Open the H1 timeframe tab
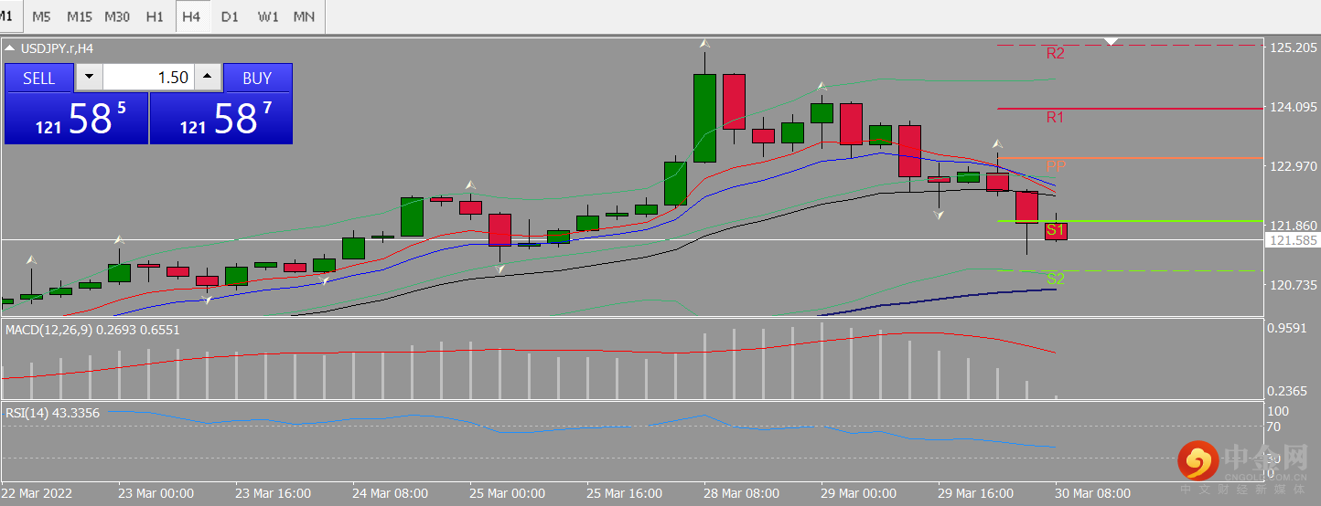Image resolution: width=1321 pixels, height=506 pixels. point(155,16)
